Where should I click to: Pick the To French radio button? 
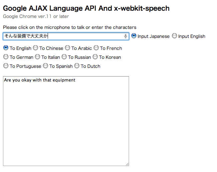click(x=96, y=48)
